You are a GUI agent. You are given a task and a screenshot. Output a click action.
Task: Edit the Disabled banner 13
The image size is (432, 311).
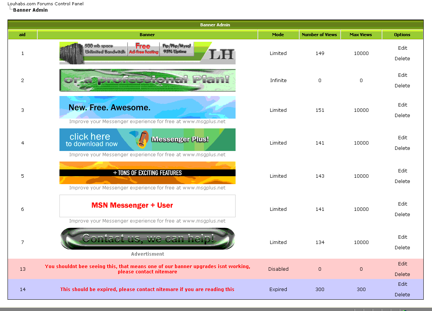[402, 264]
